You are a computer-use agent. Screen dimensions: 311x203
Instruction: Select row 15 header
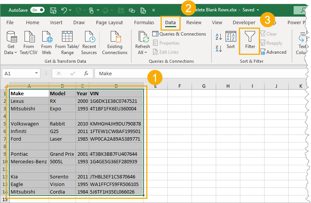[x=5, y=200]
